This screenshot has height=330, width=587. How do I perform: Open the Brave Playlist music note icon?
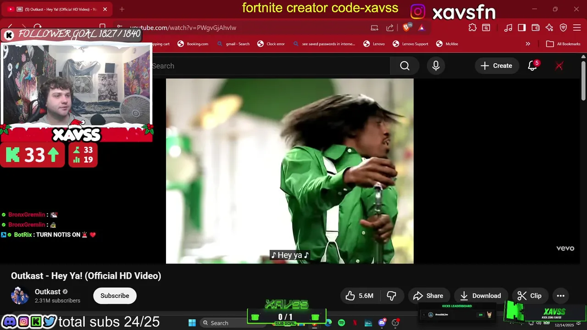(x=508, y=27)
